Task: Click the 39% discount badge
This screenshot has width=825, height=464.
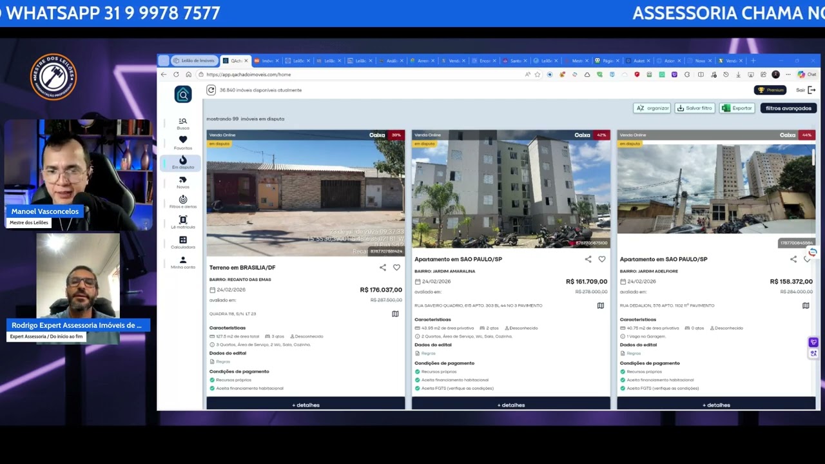Action: (396, 135)
